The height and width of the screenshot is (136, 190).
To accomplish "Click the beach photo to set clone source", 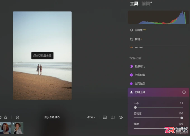I will (x=42, y=56).
